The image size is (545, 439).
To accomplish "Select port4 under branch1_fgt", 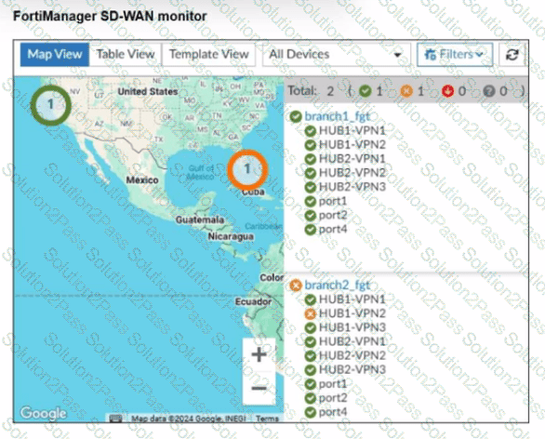I will pyautogui.click(x=333, y=230).
